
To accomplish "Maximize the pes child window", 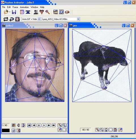I will 128,26.
